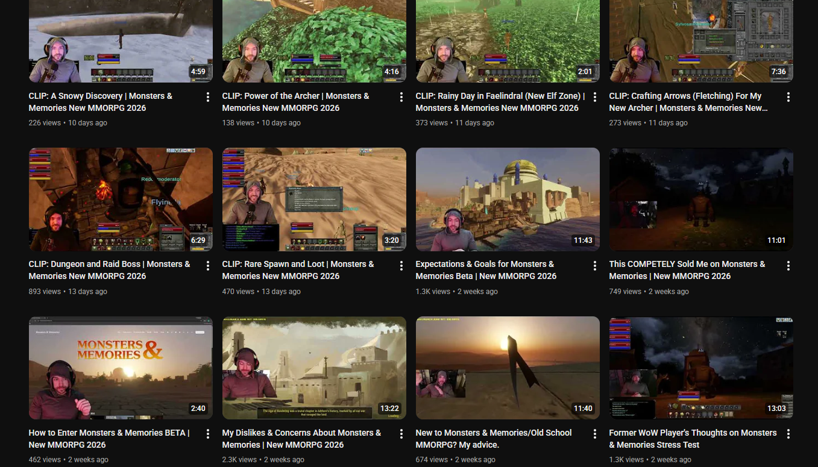This screenshot has height=467, width=818.
Task: Open the Expectations & Goals for Beta title
Action: point(486,270)
